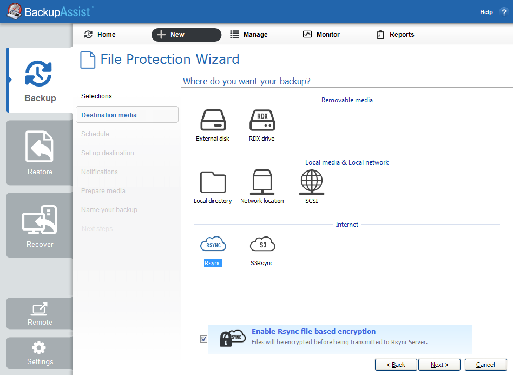Choose the S3Rsync destination icon

pyautogui.click(x=262, y=244)
